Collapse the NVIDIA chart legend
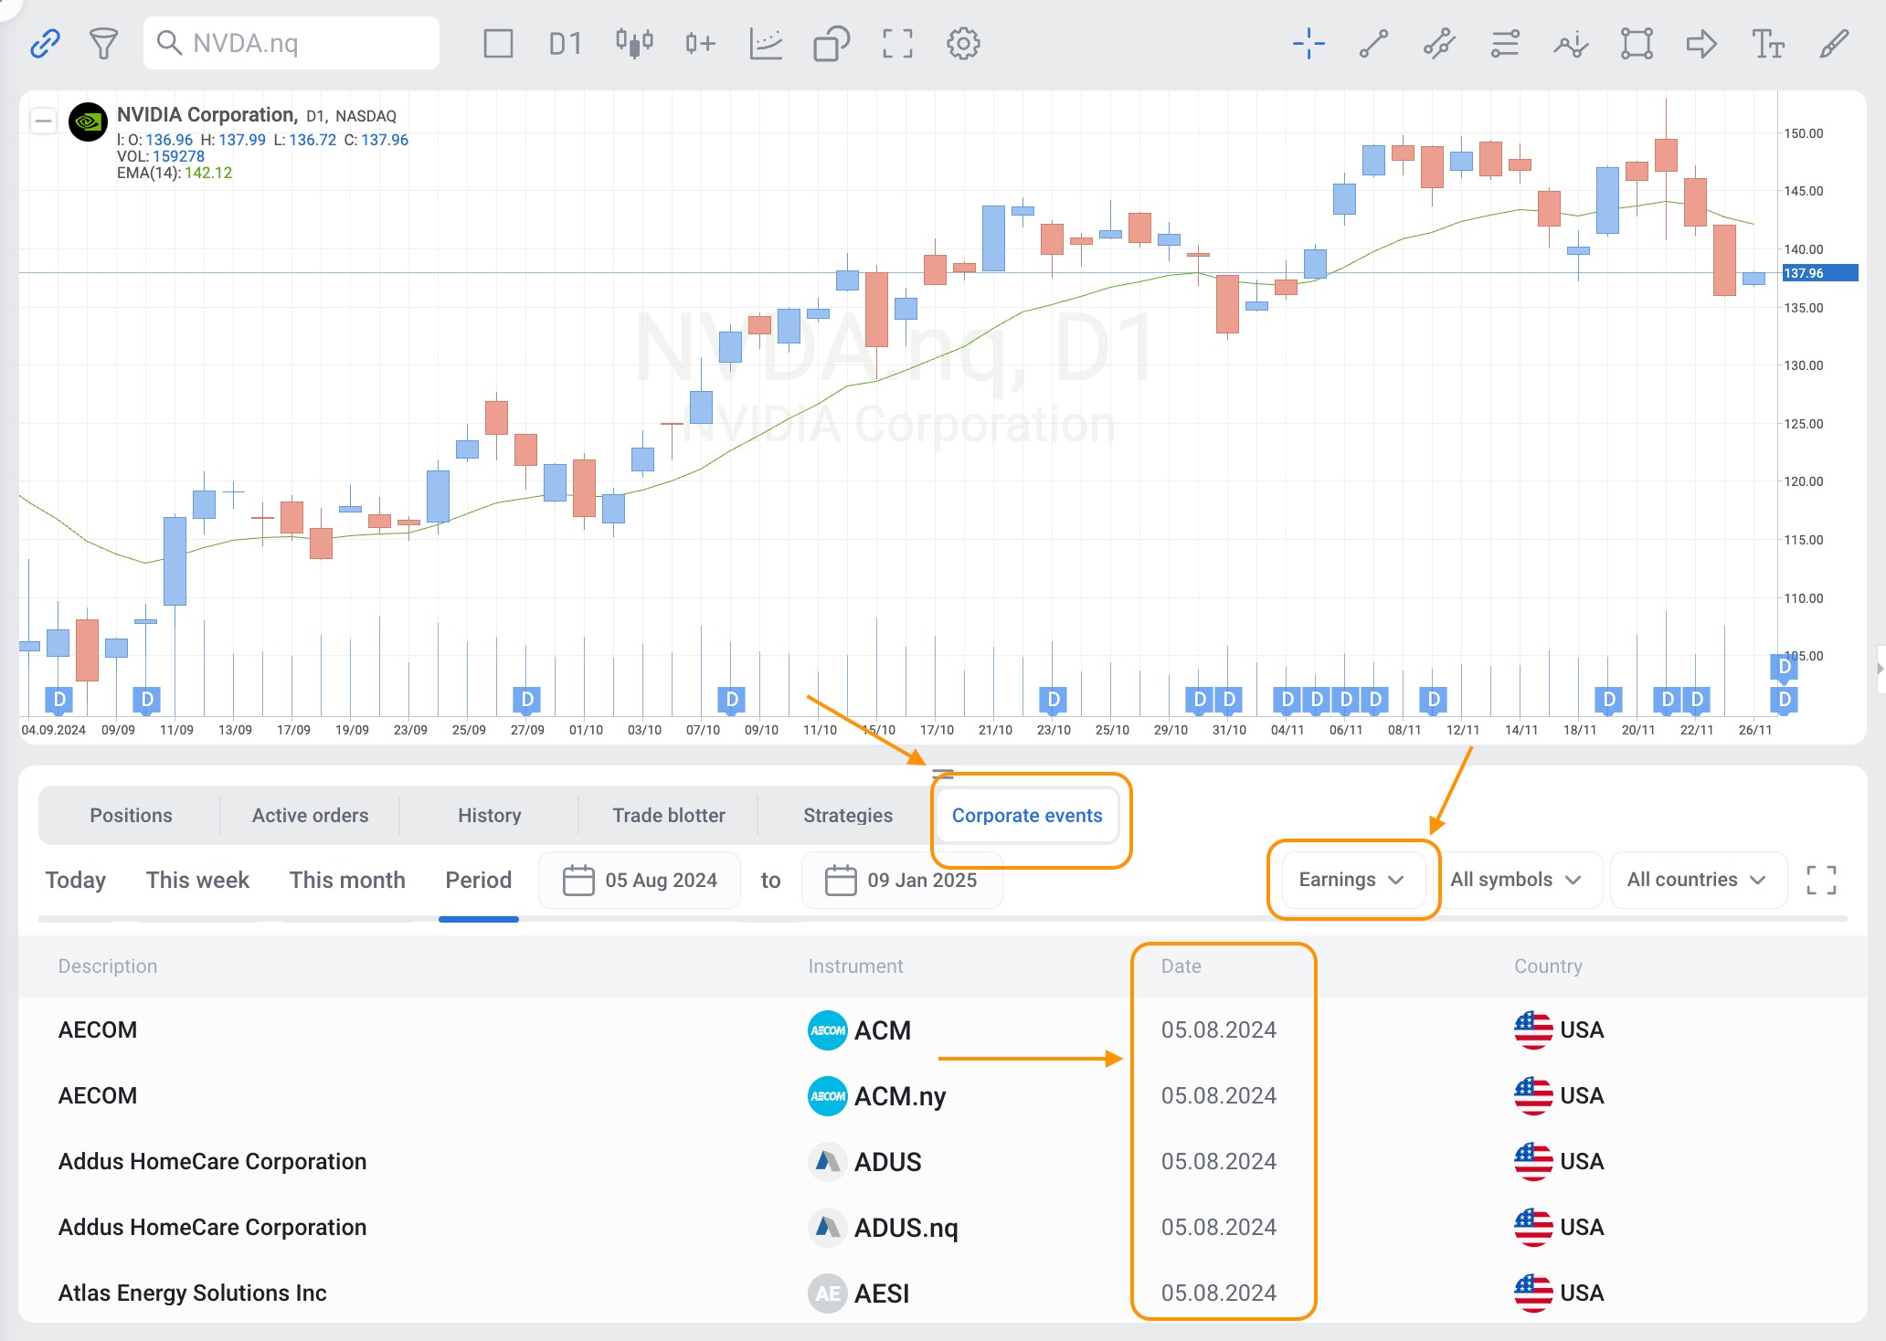Viewport: 1886px width, 1341px height. point(43,121)
